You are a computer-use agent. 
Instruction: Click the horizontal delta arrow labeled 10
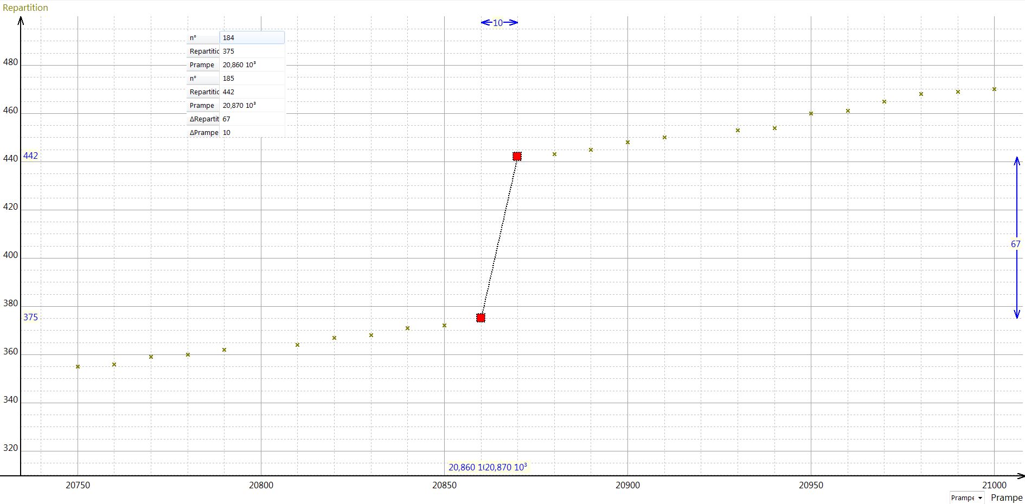point(499,23)
